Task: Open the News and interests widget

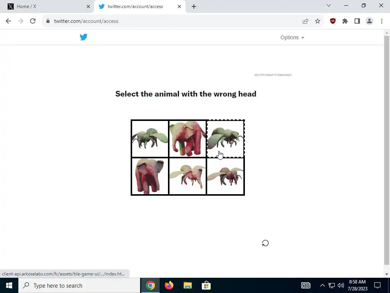Action: [306, 285]
